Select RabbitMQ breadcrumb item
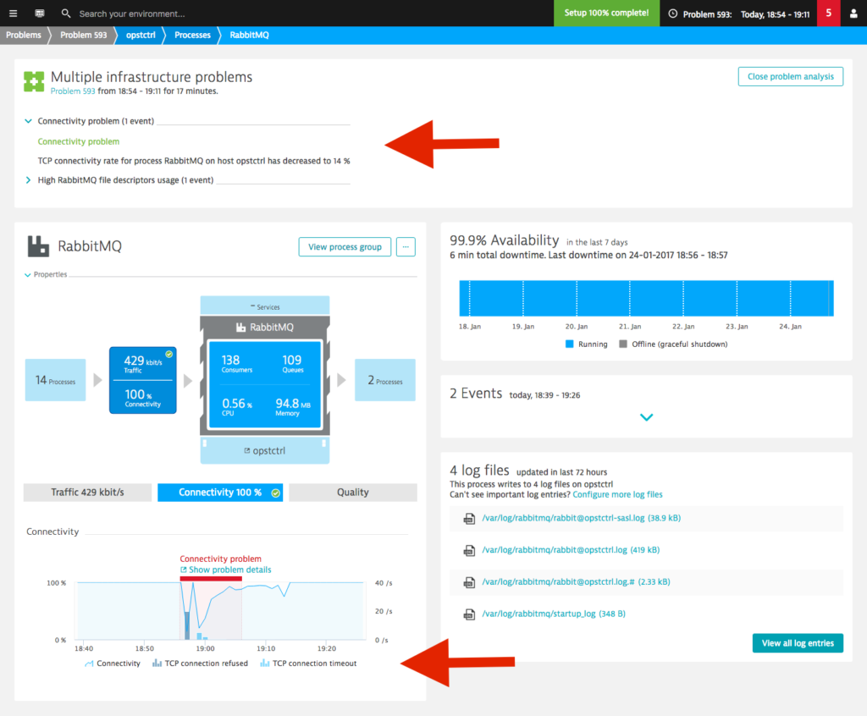Screen dimensions: 867x716 click(250, 35)
